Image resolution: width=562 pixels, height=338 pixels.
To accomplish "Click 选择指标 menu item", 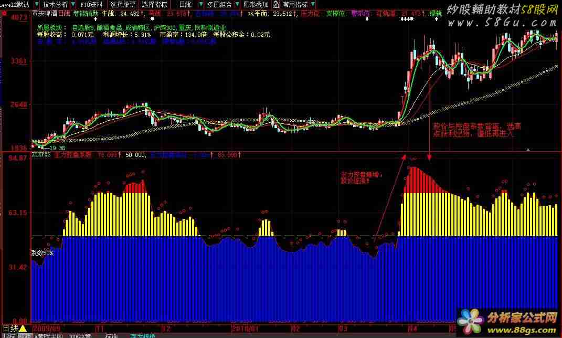I will [154, 4].
